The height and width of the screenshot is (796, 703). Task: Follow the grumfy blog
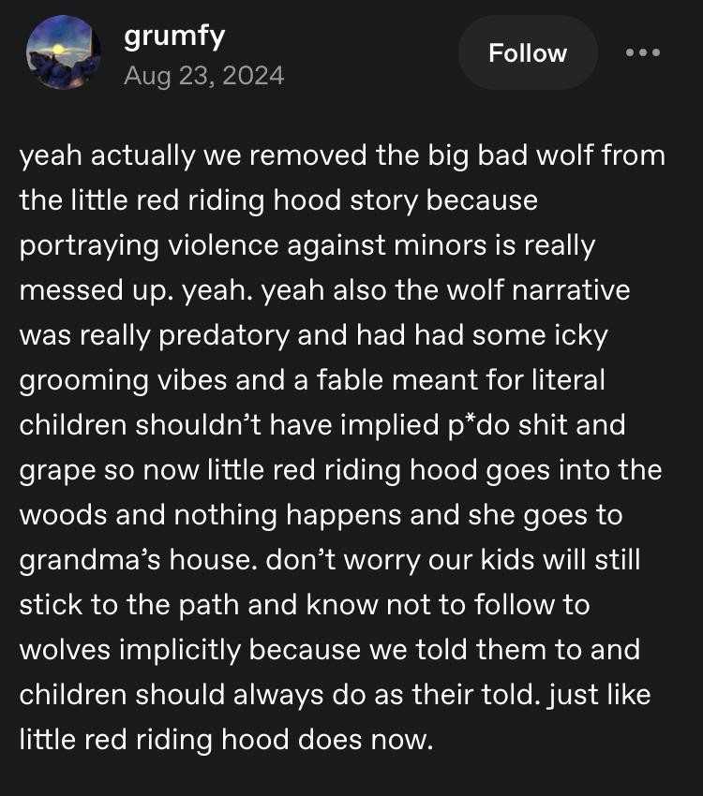point(528,53)
